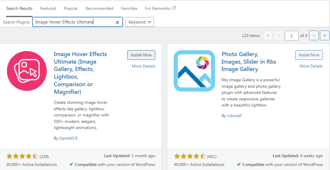Jump back to the first results page
The image size is (330, 170).
pyautogui.click(x=268, y=35)
